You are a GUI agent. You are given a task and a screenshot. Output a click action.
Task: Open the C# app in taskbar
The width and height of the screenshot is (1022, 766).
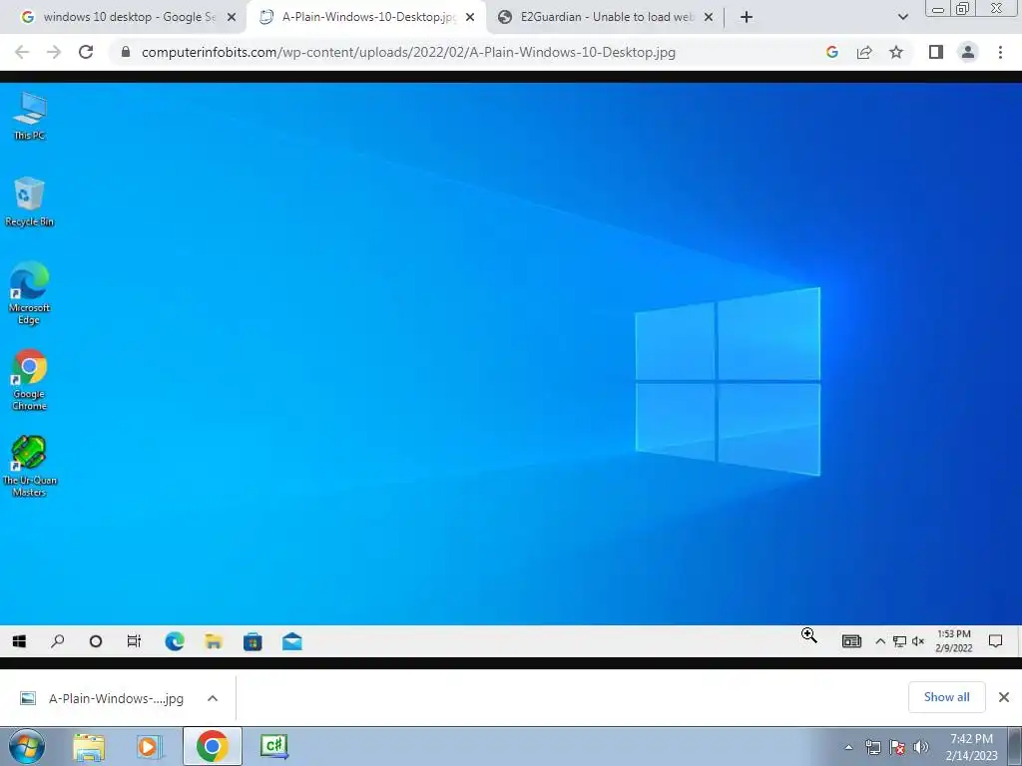click(273, 746)
